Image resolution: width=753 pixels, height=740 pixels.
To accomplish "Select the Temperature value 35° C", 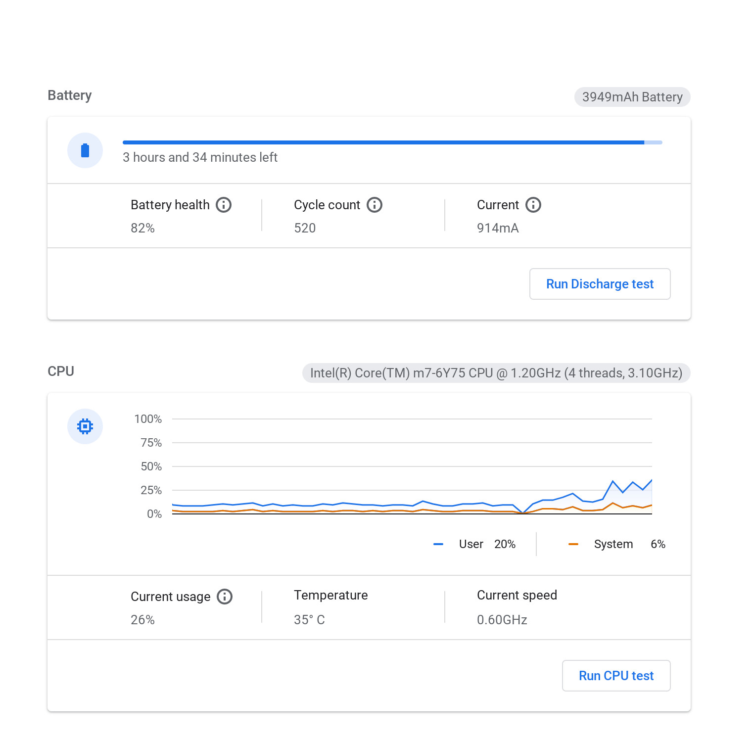I will coord(309,620).
